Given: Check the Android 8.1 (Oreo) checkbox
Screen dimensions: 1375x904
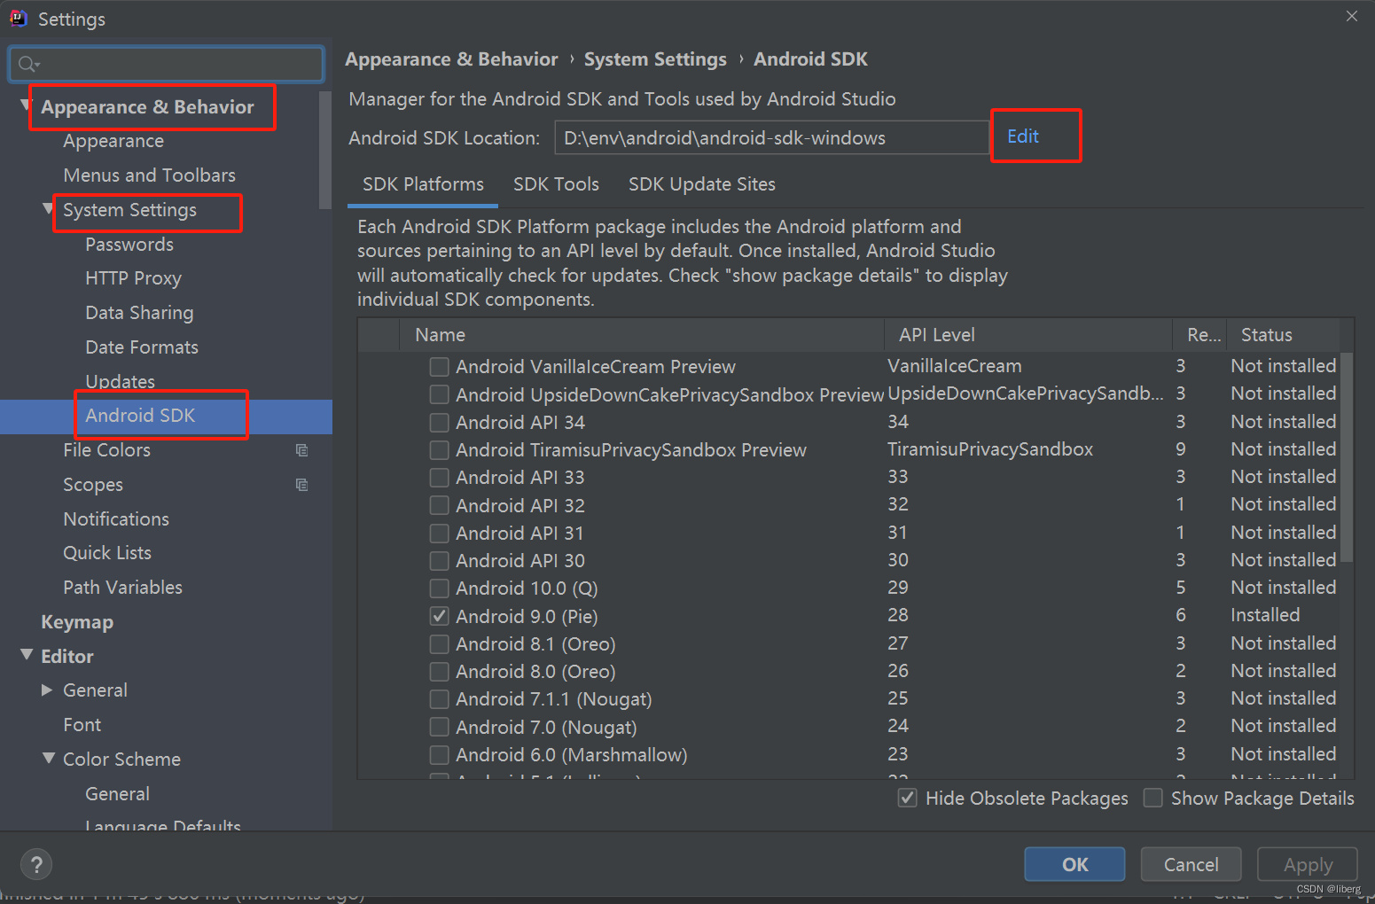Looking at the screenshot, I should pyautogui.click(x=439, y=643).
